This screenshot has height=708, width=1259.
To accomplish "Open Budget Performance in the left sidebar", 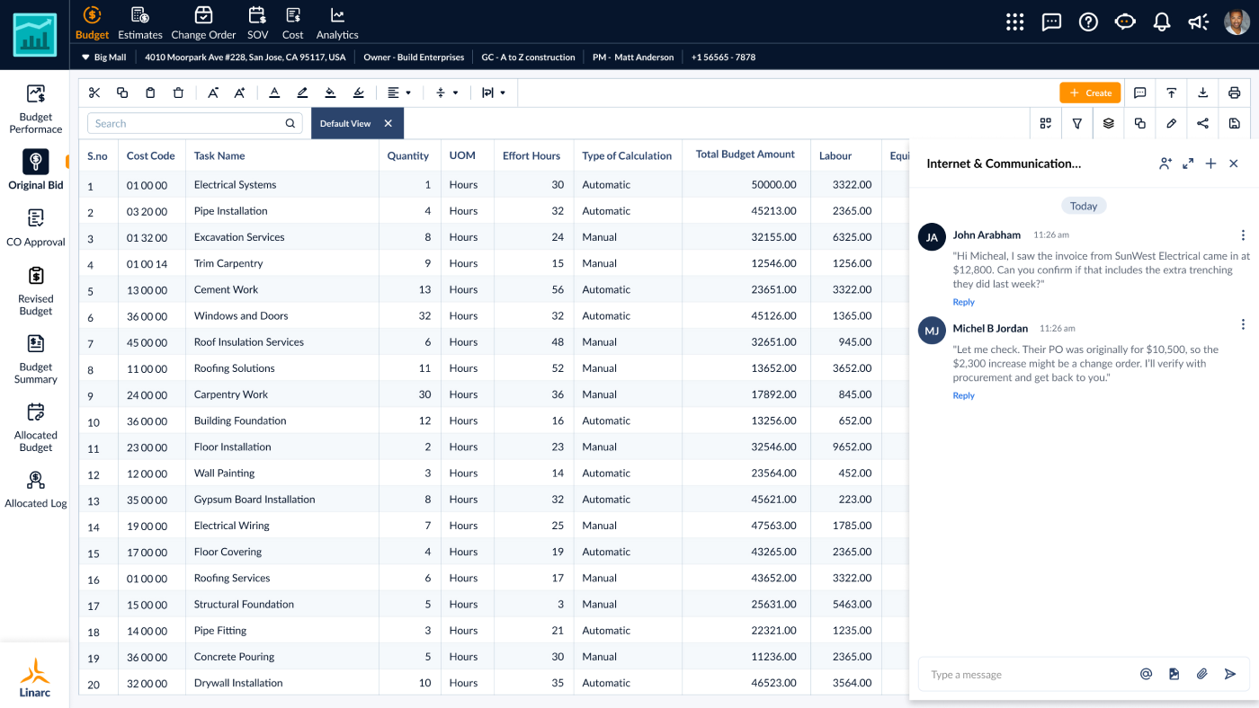I will click(x=35, y=106).
